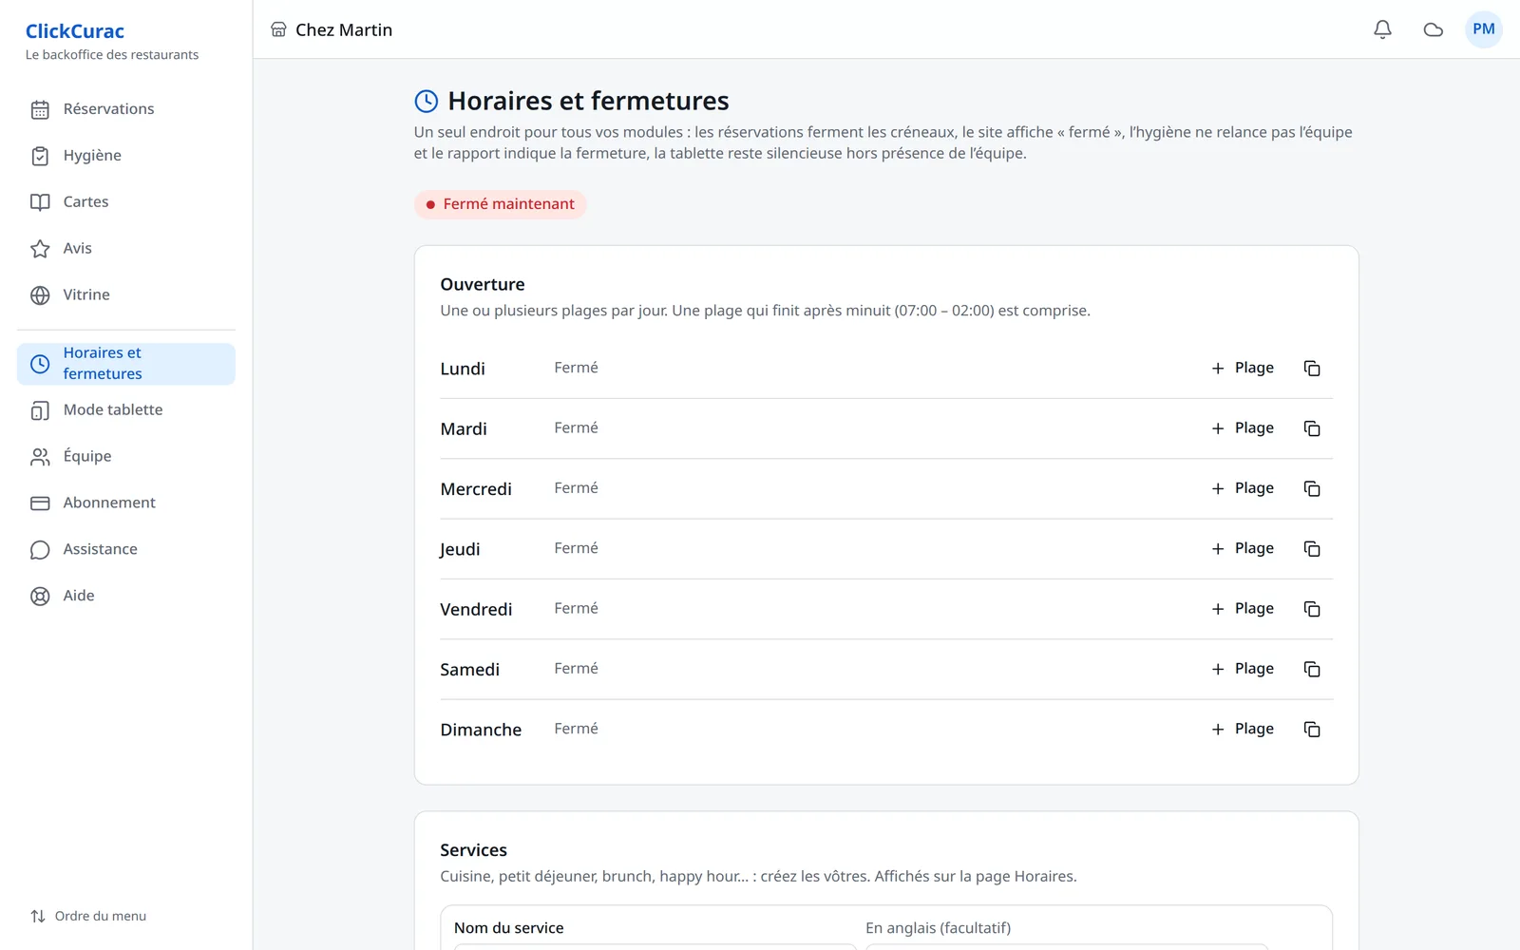Add a Plage for Samedi
This screenshot has height=950, width=1520.
click(x=1243, y=670)
